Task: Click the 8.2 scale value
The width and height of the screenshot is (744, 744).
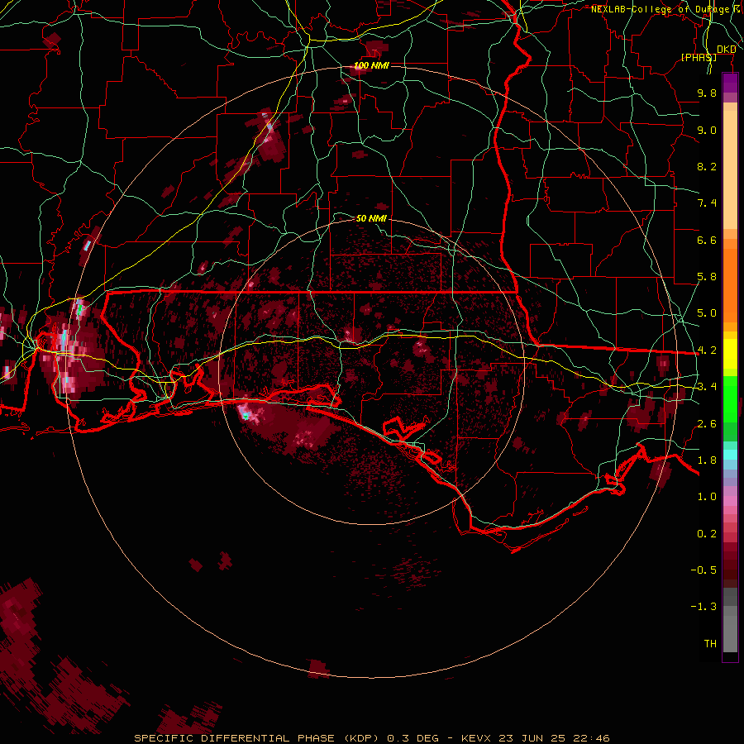Action: pos(707,166)
